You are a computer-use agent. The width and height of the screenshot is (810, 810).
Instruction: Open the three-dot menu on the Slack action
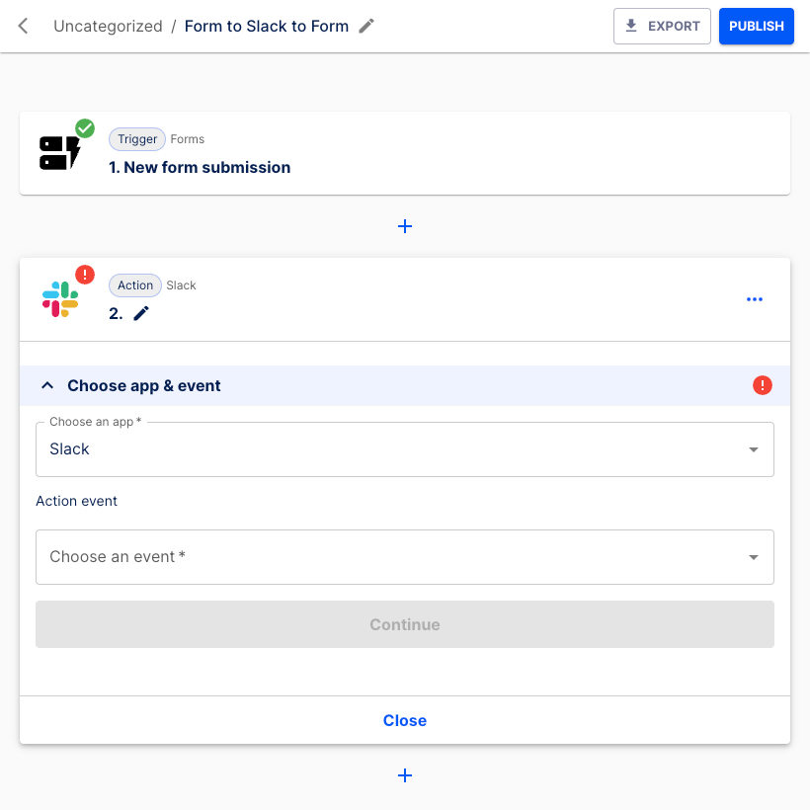755,299
